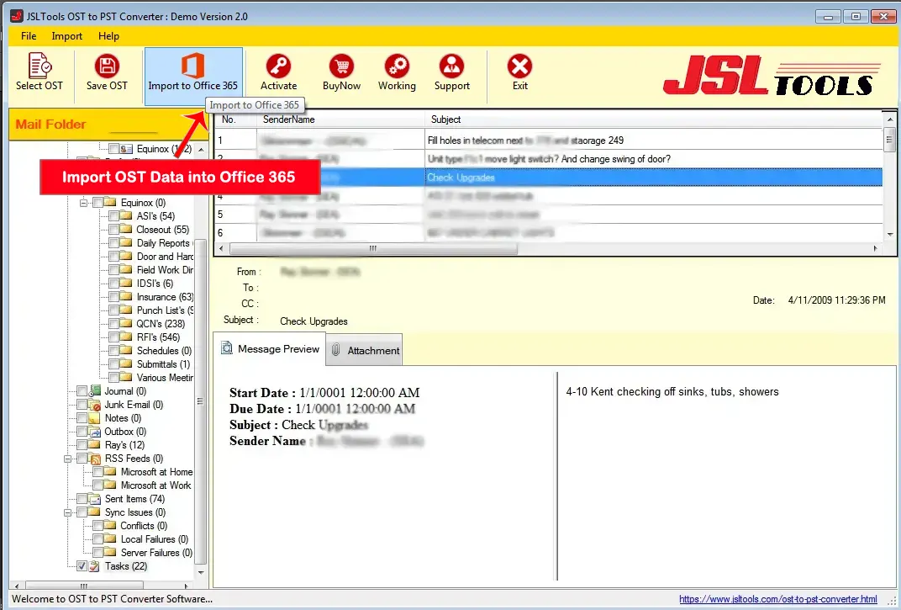Collapse the RSS Feeds tree node
The image size is (901, 610).
pyautogui.click(x=68, y=459)
